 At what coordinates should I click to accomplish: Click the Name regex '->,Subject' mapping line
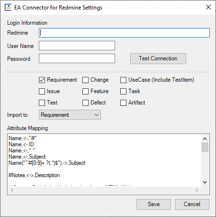[47, 163]
